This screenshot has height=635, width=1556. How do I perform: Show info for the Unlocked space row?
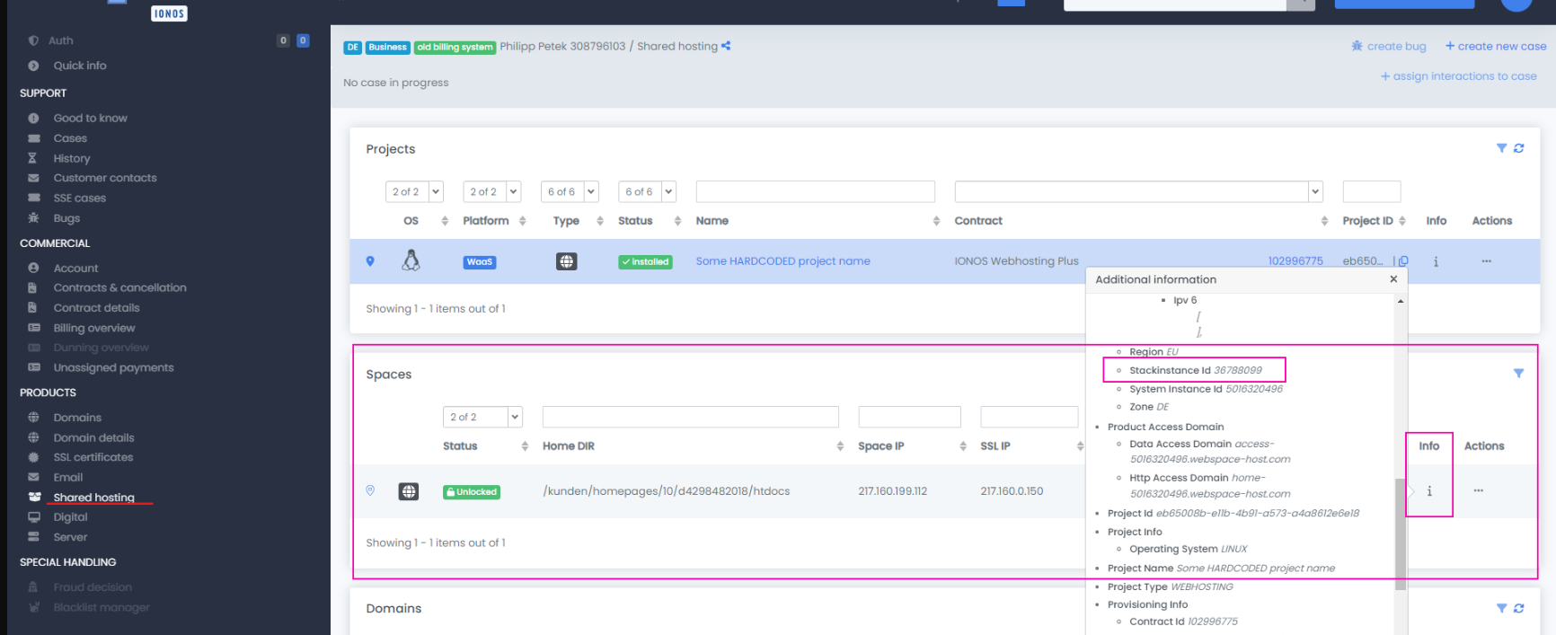pos(1429,491)
